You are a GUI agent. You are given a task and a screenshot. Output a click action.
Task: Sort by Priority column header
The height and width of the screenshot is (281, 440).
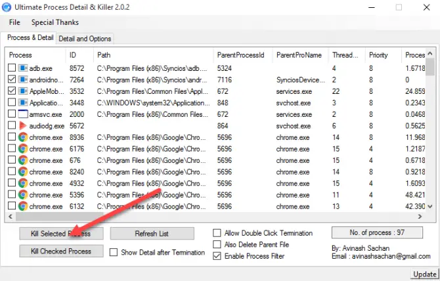coord(384,55)
